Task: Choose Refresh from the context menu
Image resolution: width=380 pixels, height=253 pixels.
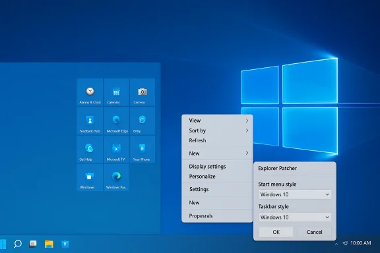Action: pos(217,140)
